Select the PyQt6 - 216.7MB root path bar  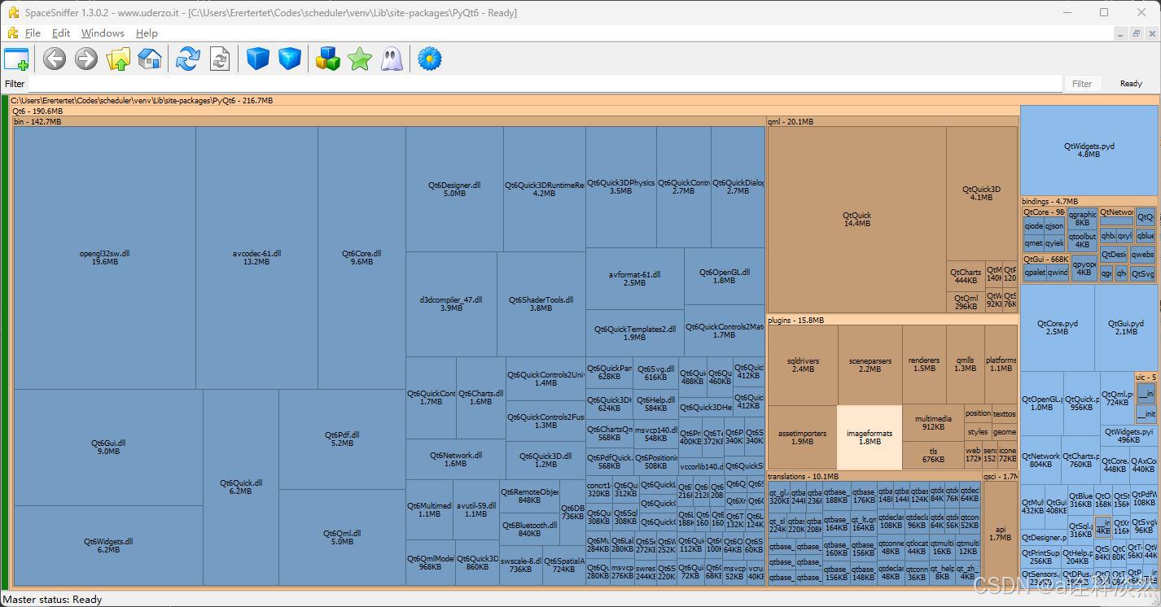pyautogui.click(x=585, y=101)
